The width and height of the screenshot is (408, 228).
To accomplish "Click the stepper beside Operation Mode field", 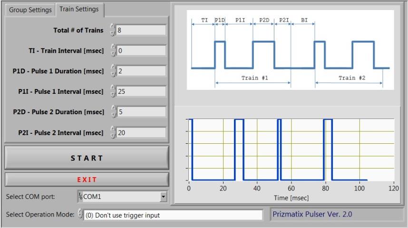I will point(80,215).
